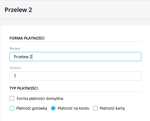Check the Forma płatności domyślna checkbox
The height and width of the screenshot is (121, 150).
coord(12,98)
